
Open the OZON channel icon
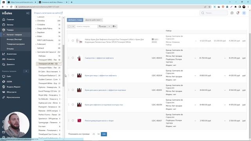coord(4,81)
